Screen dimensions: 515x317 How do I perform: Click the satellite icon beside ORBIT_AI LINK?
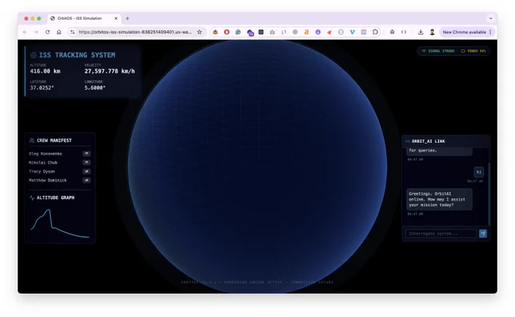pyautogui.click(x=407, y=141)
